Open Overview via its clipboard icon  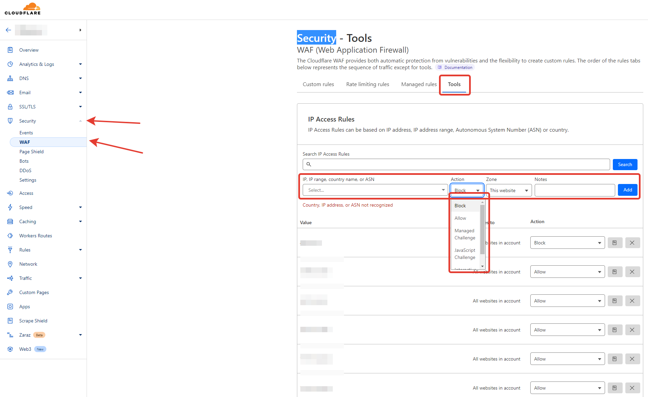pyautogui.click(x=10, y=50)
